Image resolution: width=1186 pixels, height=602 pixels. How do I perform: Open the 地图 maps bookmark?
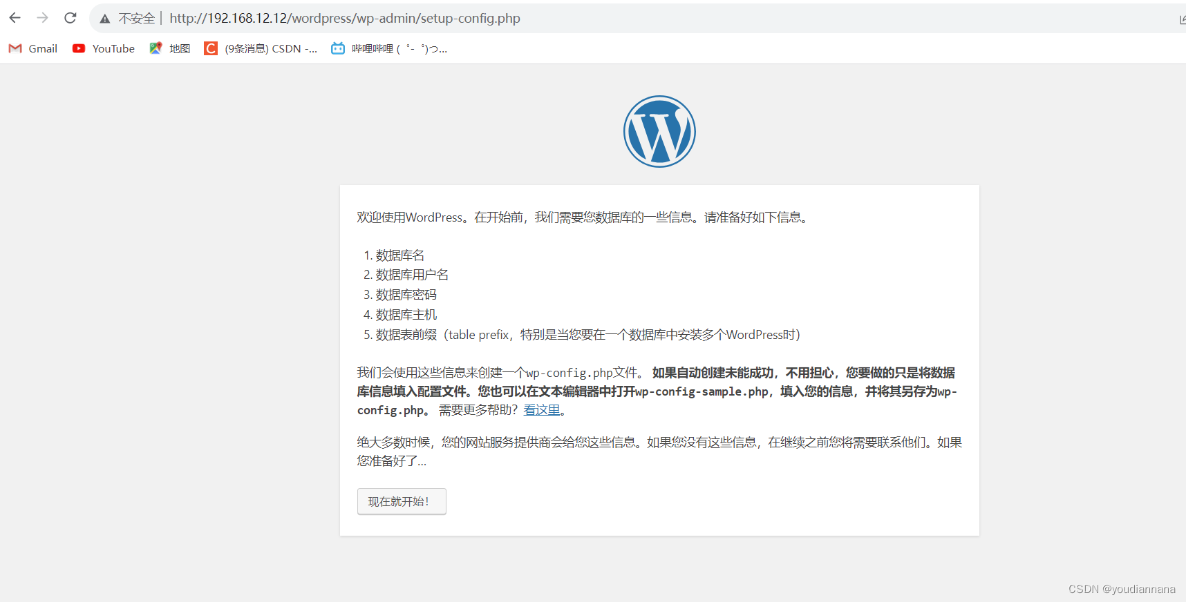click(x=170, y=48)
